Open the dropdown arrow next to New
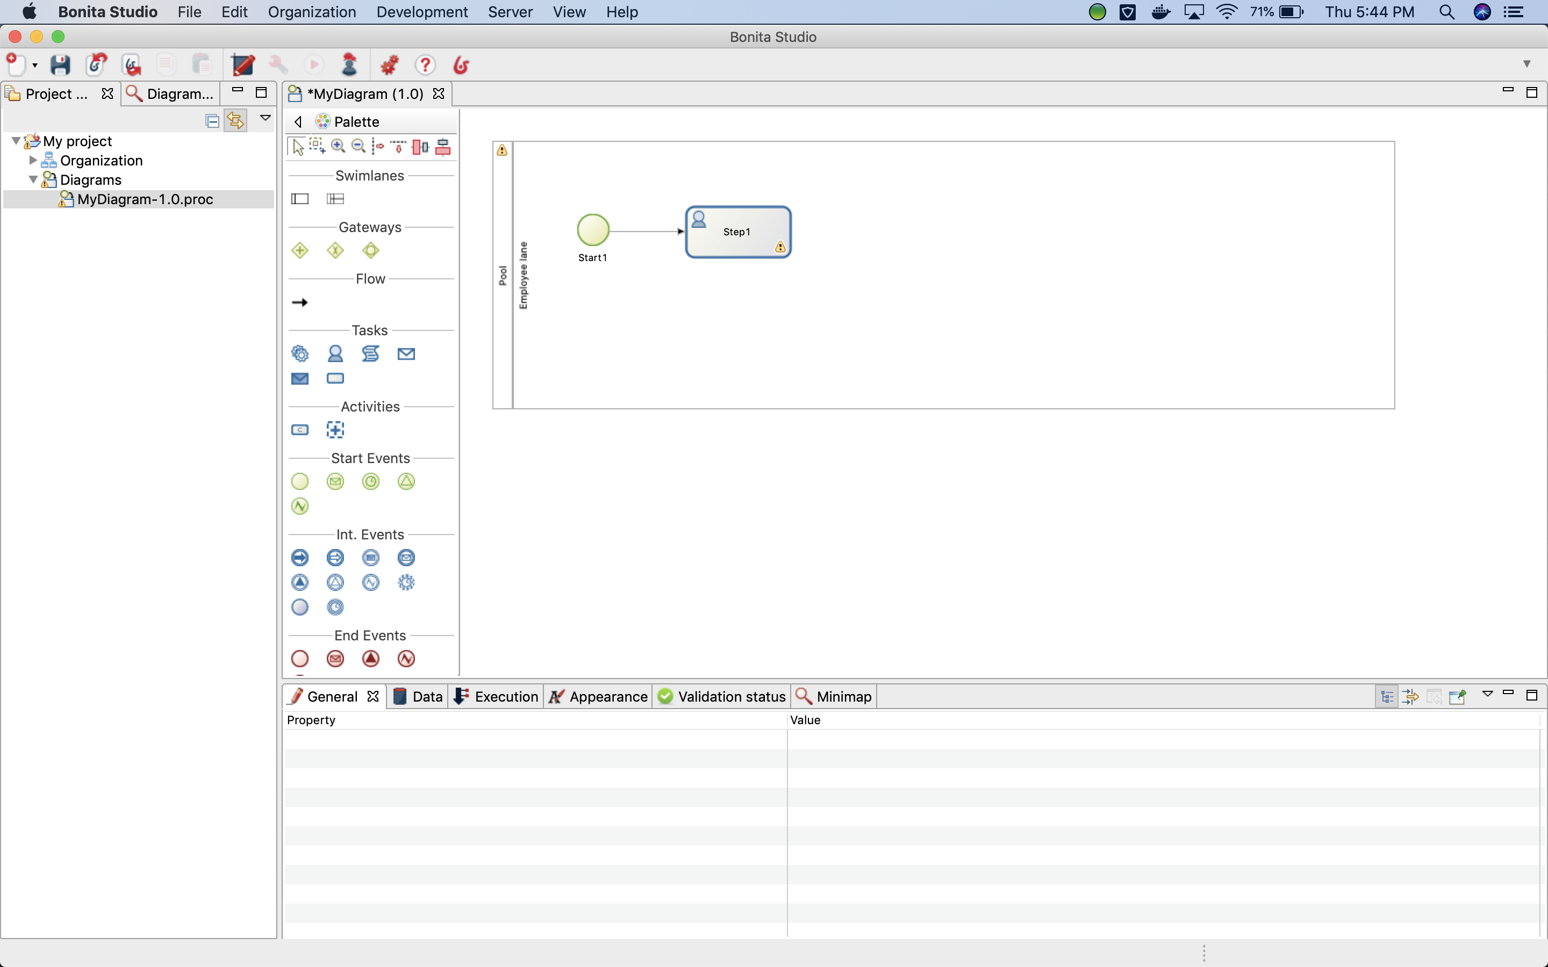Image resolution: width=1548 pixels, height=967 pixels. pos(34,65)
